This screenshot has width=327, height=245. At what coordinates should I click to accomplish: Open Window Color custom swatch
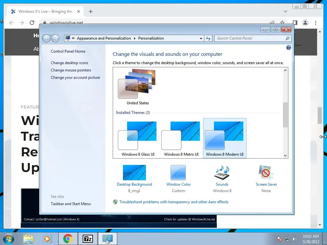(178, 173)
